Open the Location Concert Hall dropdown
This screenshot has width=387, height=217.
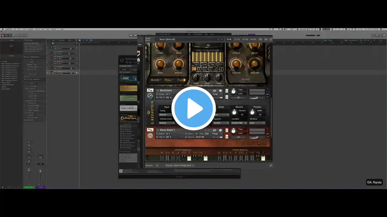coord(239,123)
